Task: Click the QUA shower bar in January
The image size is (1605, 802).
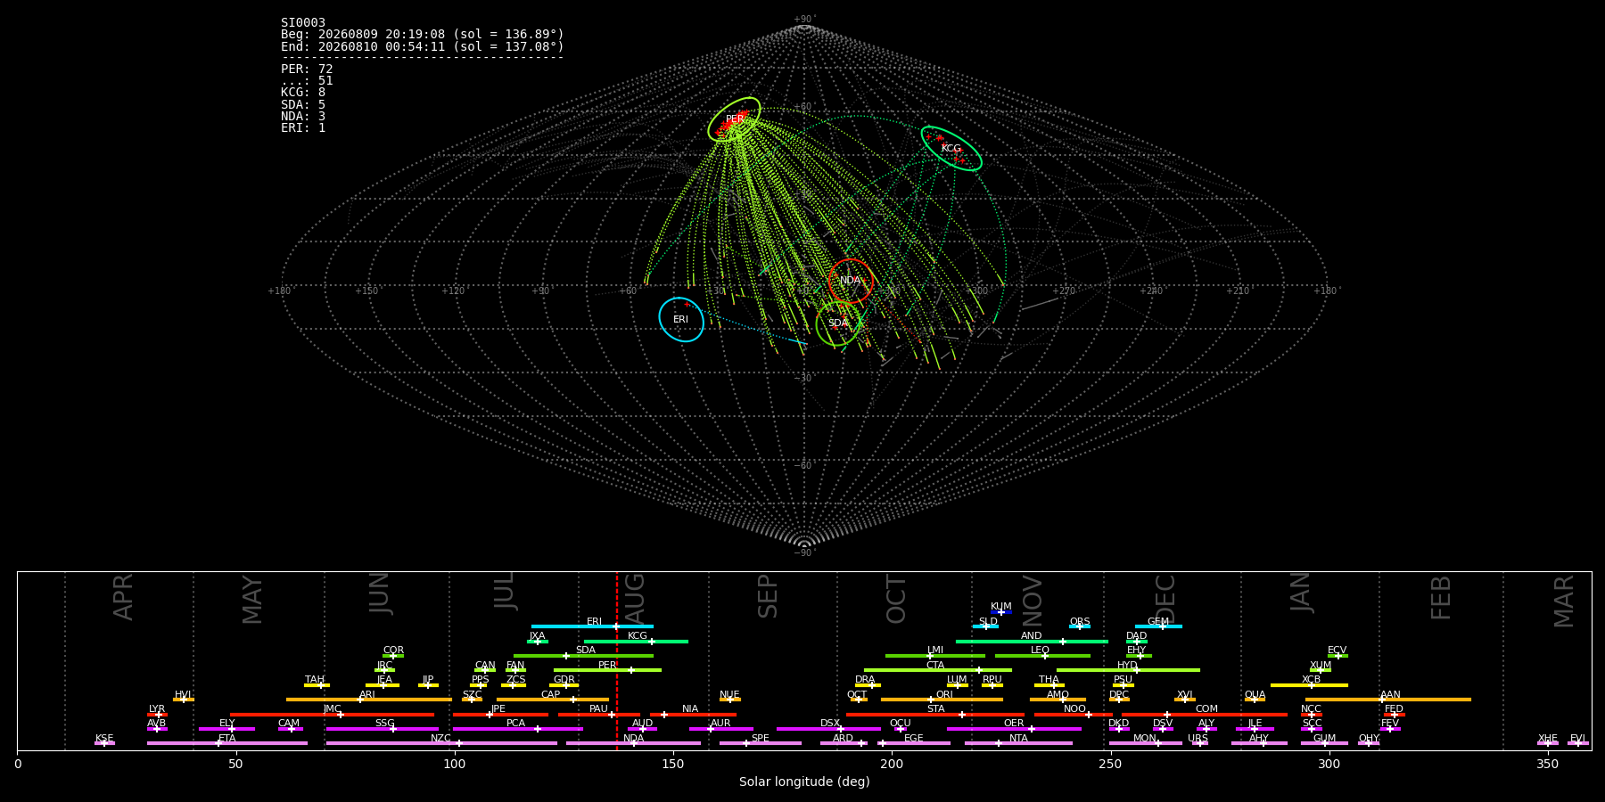Action: coord(1255,700)
